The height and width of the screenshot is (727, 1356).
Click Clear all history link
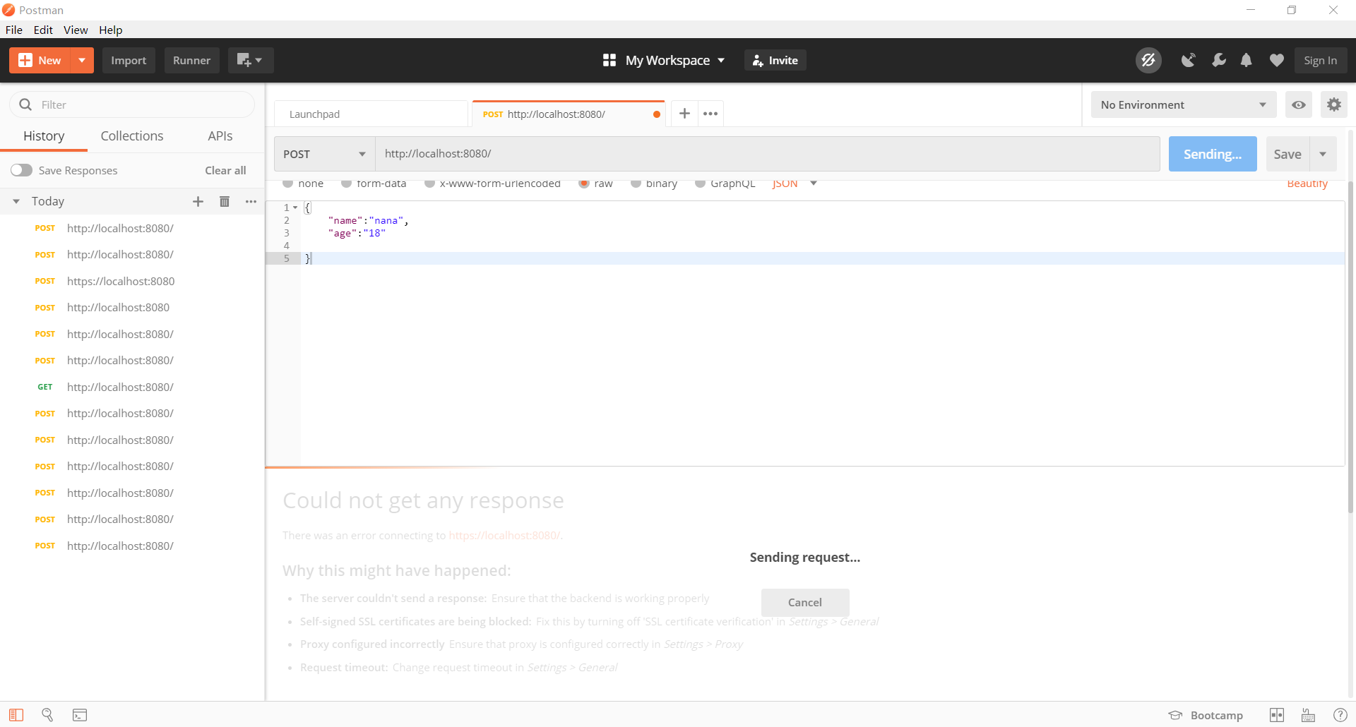pos(225,170)
